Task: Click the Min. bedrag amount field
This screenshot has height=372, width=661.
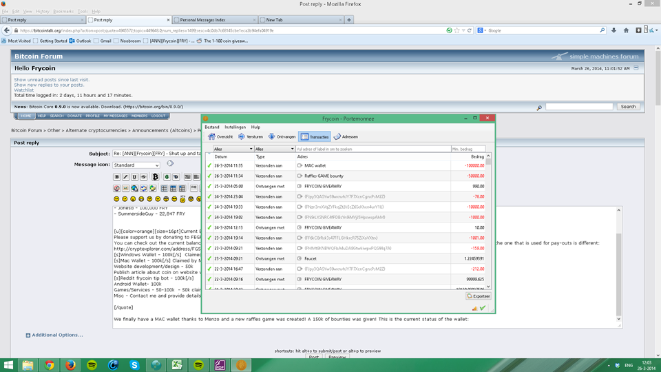Action: (468, 149)
